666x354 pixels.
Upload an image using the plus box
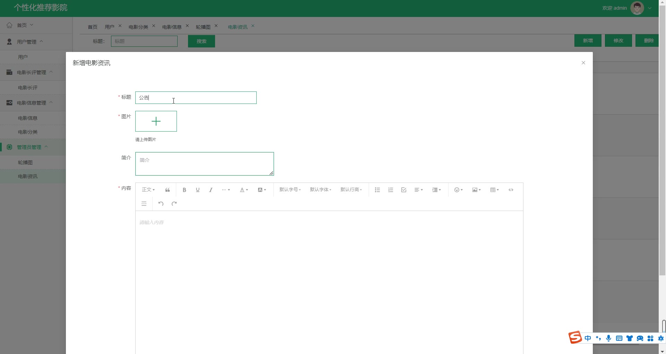tap(156, 121)
